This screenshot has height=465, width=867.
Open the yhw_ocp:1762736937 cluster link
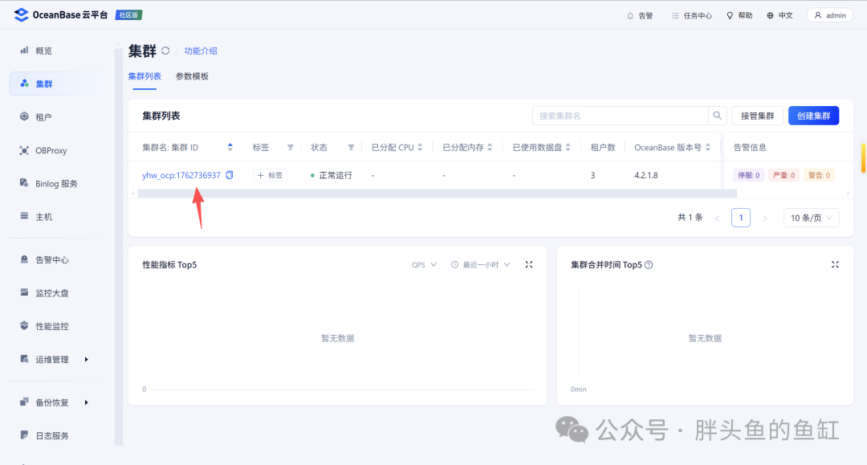181,175
